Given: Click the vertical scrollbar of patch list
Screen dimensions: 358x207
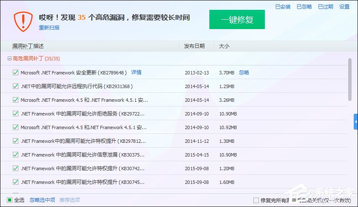Looking at the screenshot, I should (x=350, y=79).
